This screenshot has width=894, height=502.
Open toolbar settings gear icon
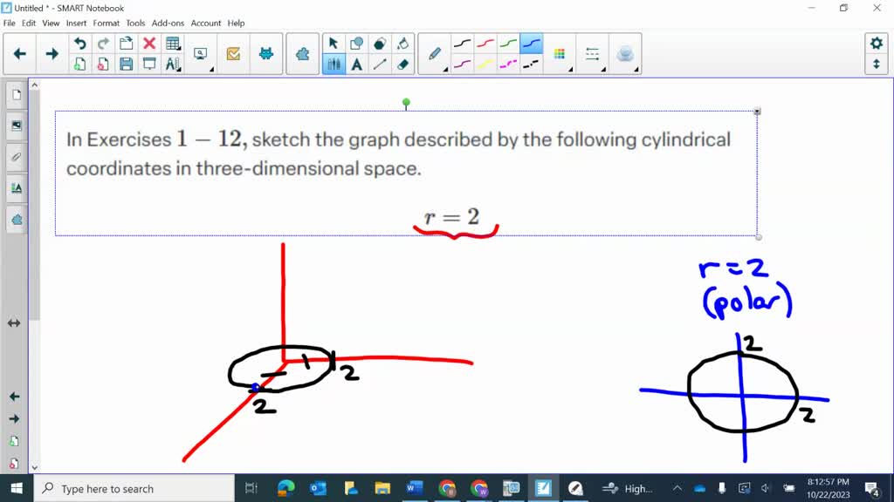coord(877,44)
